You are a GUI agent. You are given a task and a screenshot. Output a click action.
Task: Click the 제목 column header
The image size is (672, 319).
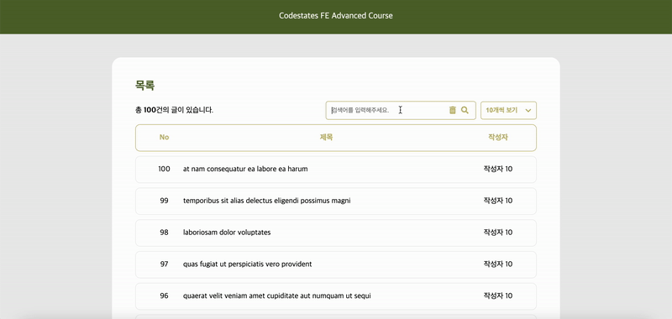pyautogui.click(x=326, y=138)
